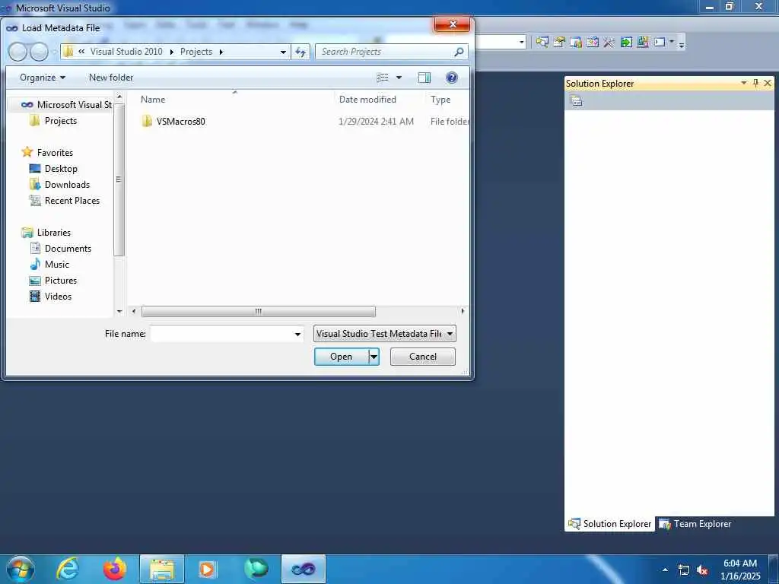
Task: Click file list scroll right arrow
Action: pos(463,311)
